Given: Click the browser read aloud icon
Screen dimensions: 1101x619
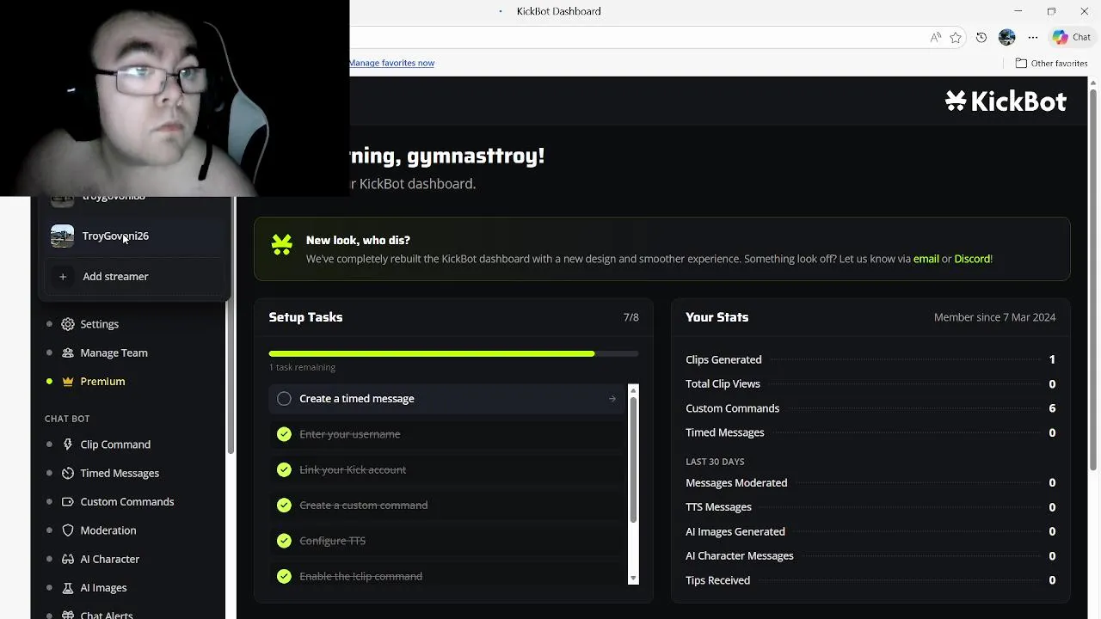Looking at the screenshot, I should 935,37.
